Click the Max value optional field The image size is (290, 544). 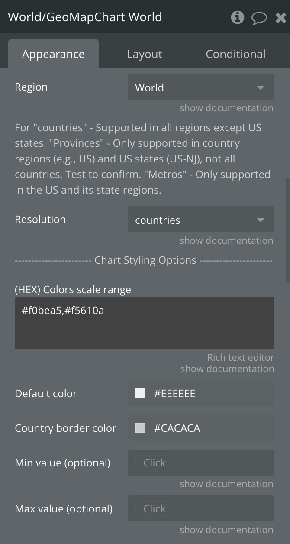(x=201, y=508)
